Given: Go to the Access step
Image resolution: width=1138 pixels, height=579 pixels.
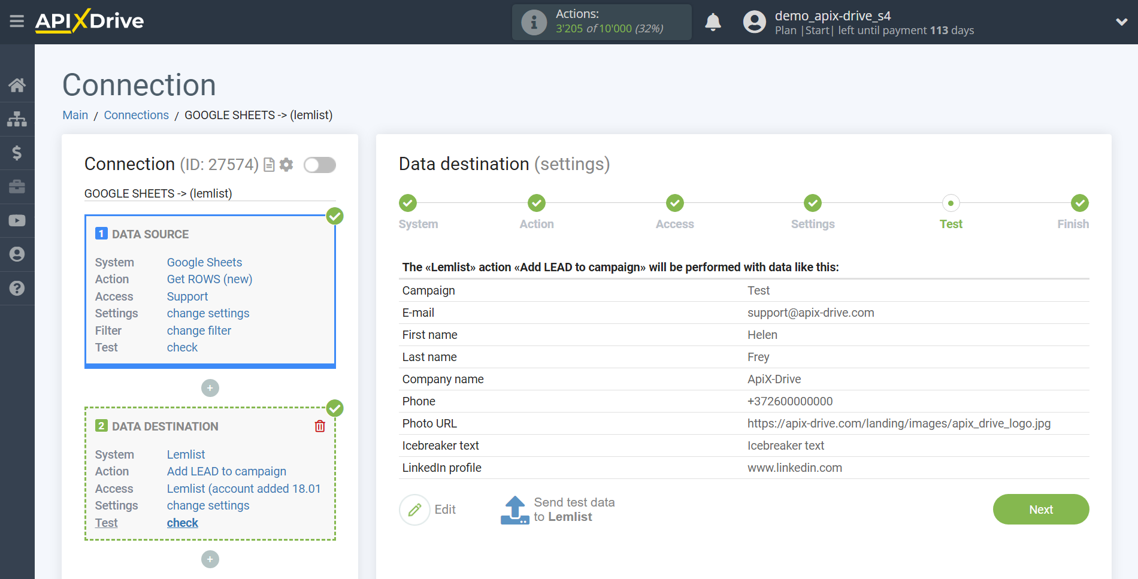Looking at the screenshot, I should [675, 203].
